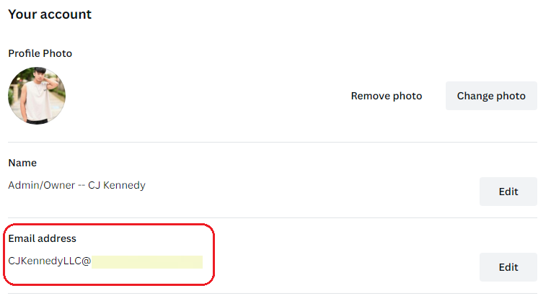The height and width of the screenshot is (301, 551).
Task: Click the divider below the profile photo
Action: [273, 142]
